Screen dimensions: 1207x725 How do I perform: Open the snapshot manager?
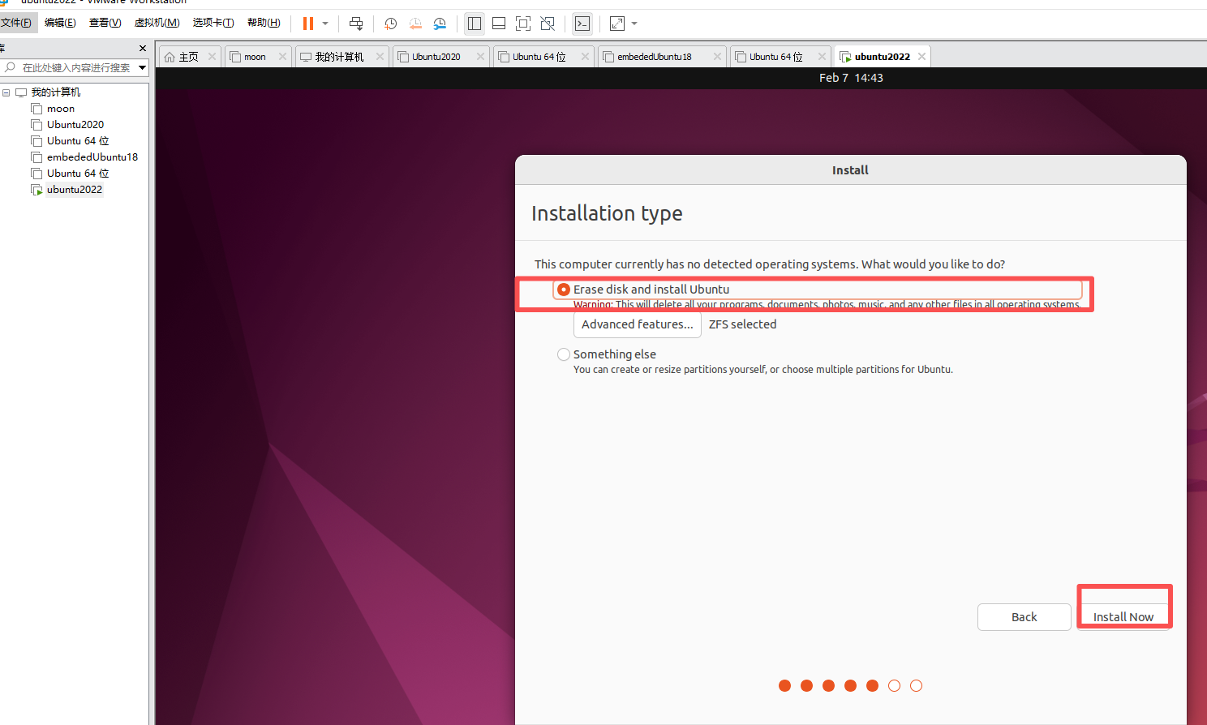tap(440, 24)
